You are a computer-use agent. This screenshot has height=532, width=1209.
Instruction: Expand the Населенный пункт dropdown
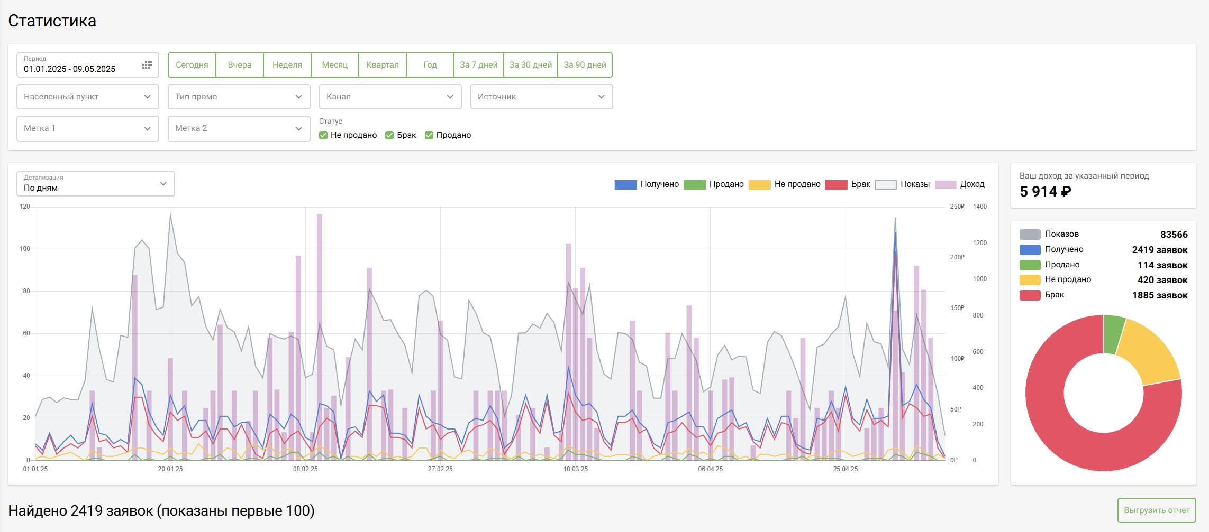click(x=88, y=97)
